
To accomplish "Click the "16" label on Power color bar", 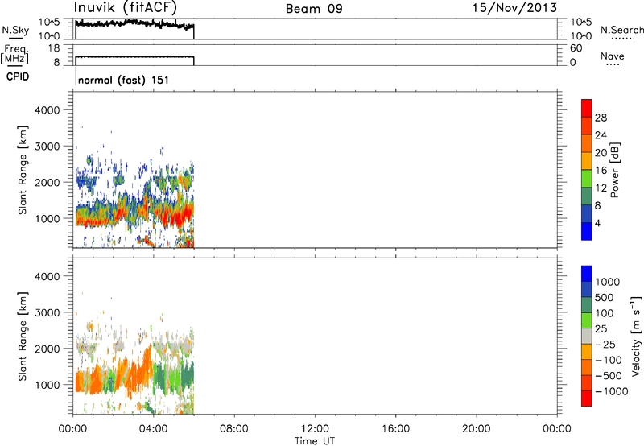I will [601, 171].
